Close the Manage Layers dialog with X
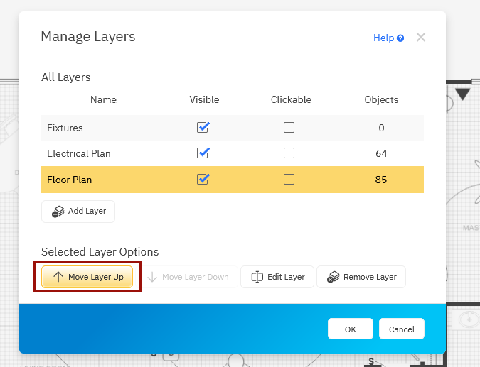 click(421, 38)
